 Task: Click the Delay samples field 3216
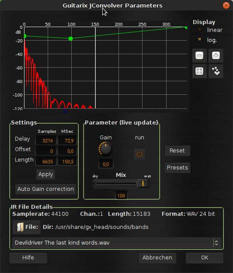[x=46, y=141]
